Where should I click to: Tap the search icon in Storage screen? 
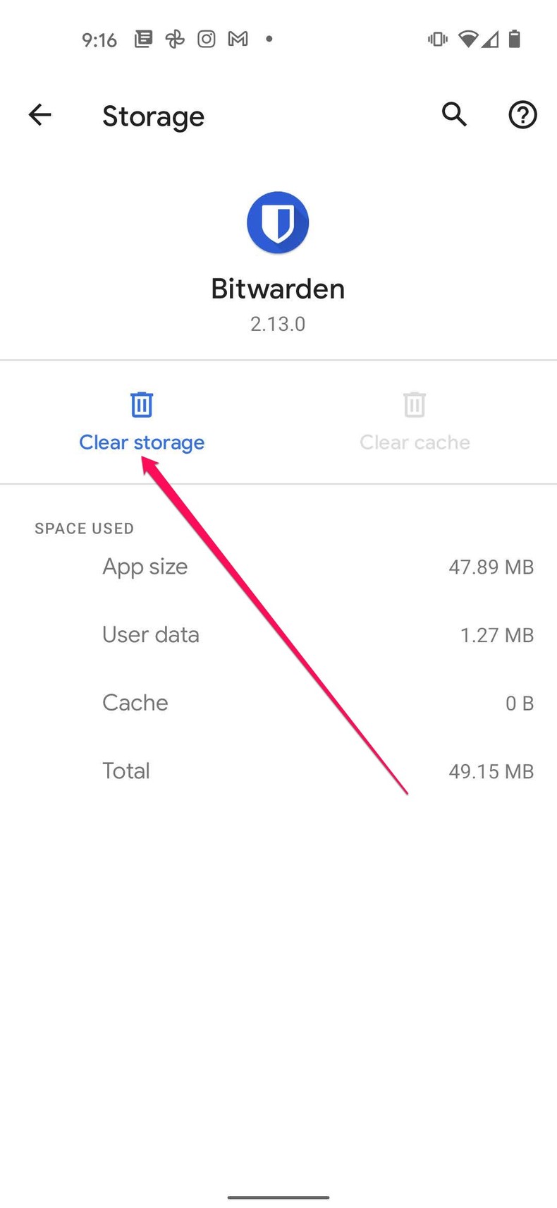tap(454, 115)
